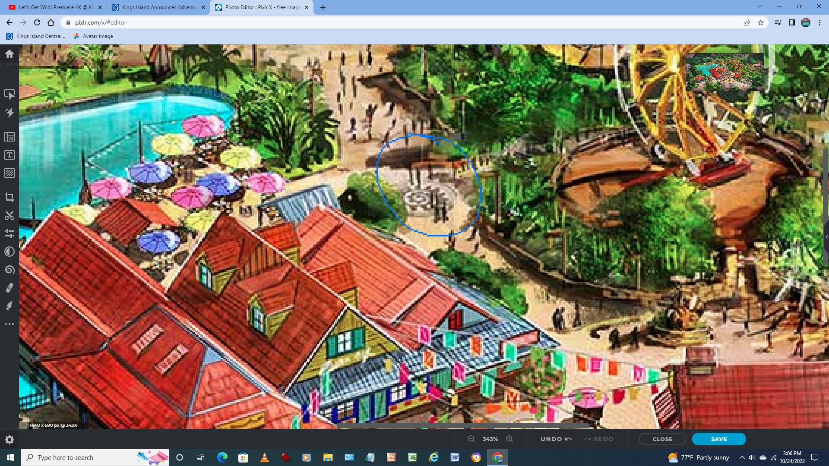Select the Liquify swirl tool
Screen dimensions: 829x466
point(9,270)
